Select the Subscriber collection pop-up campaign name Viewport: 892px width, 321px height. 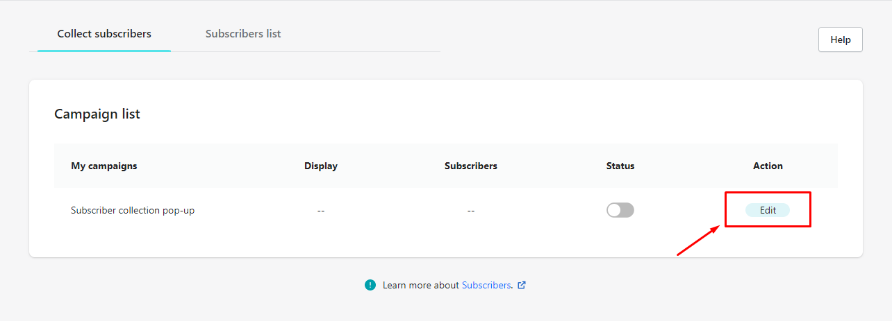pos(133,210)
